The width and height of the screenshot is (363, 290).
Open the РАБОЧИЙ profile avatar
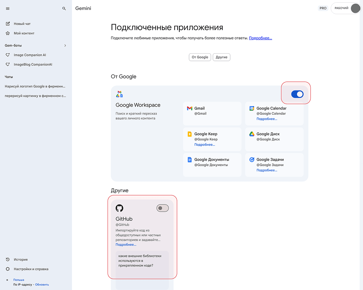click(355, 8)
